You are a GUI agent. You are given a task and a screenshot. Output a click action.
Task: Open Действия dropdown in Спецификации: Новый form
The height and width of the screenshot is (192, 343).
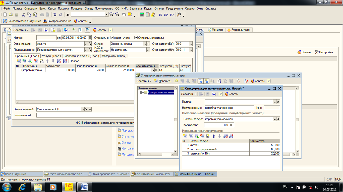pos(189,94)
